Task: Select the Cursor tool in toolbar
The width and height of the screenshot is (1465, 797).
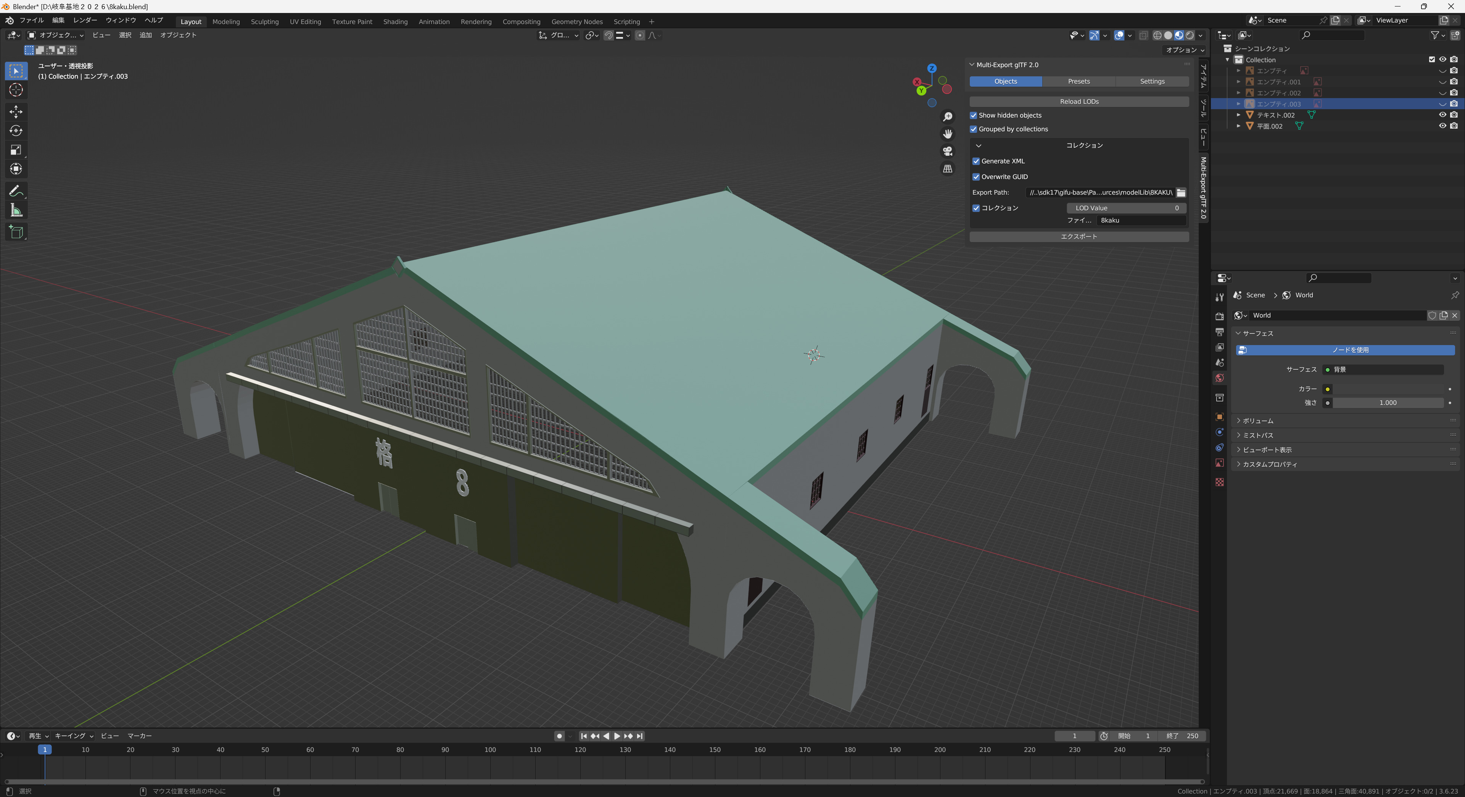Action: (16, 90)
